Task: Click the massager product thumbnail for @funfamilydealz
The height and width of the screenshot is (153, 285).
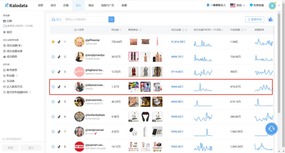Action: 145,117
